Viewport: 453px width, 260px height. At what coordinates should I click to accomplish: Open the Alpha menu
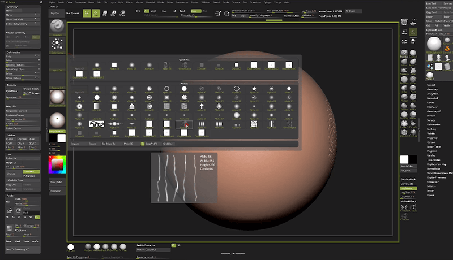(52, 2)
